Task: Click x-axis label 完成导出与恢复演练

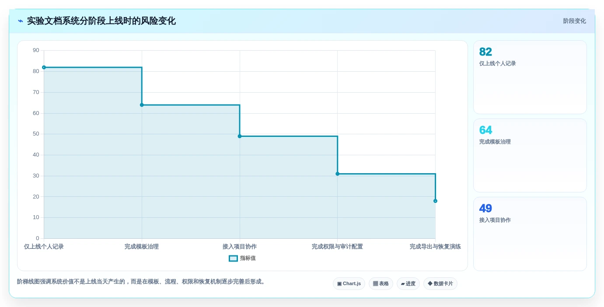Action: [x=435, y=247]
